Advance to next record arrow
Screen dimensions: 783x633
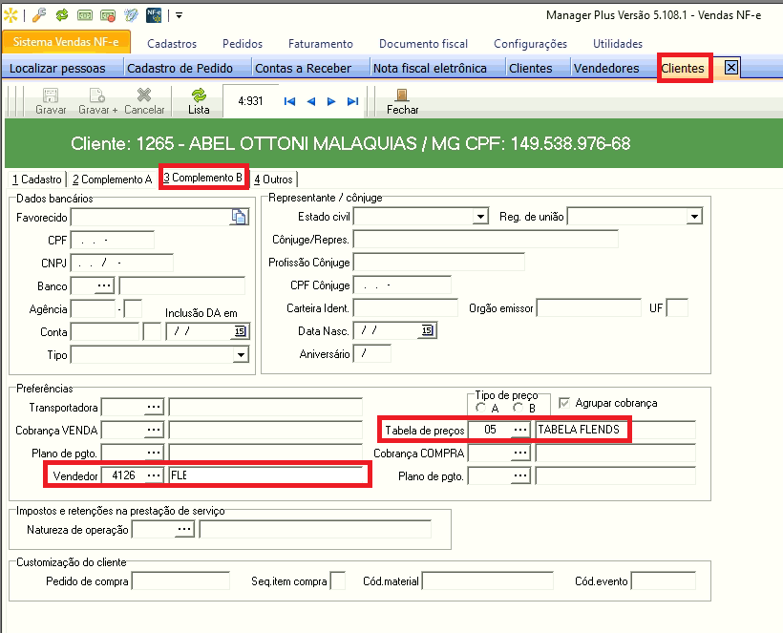click(x=331, y=101)
